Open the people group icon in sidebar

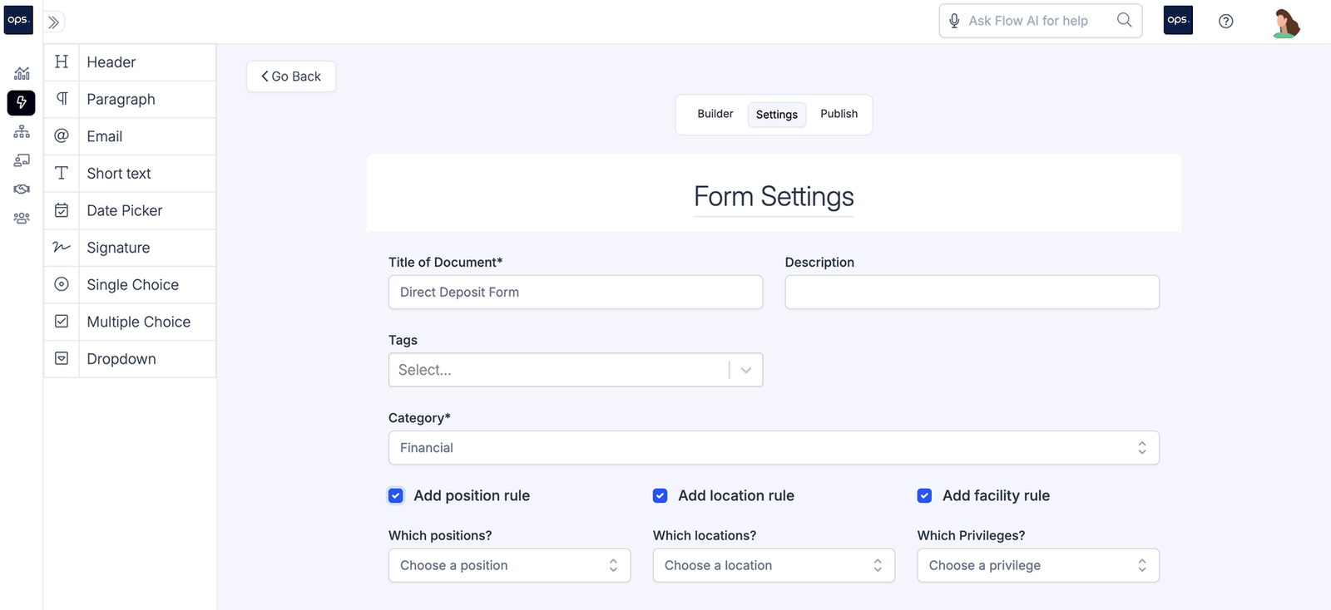click(22, 218)
